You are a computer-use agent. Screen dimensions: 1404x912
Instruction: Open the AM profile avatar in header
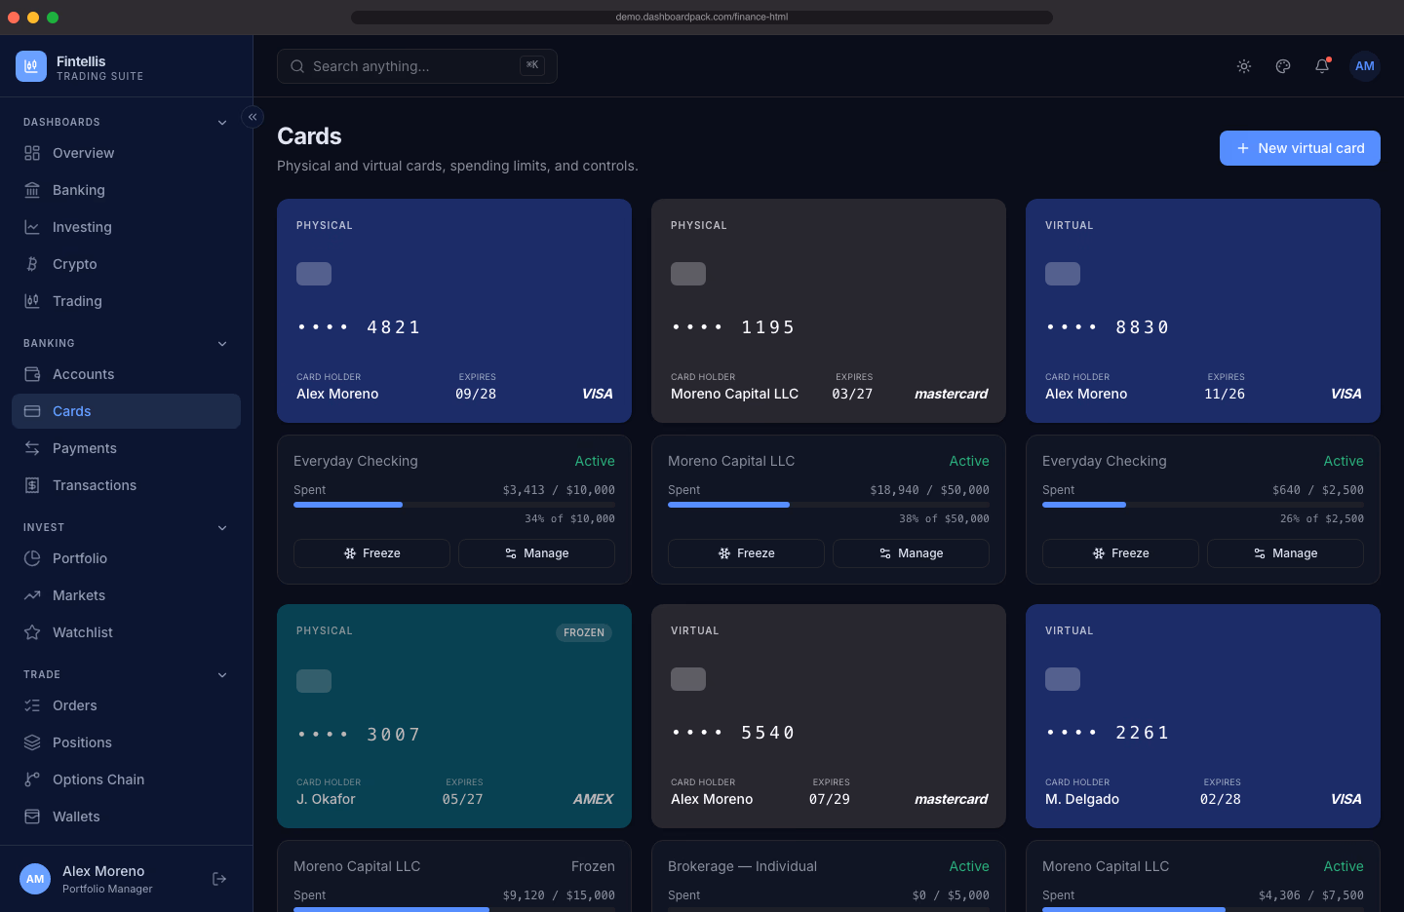click(1365, 66)
